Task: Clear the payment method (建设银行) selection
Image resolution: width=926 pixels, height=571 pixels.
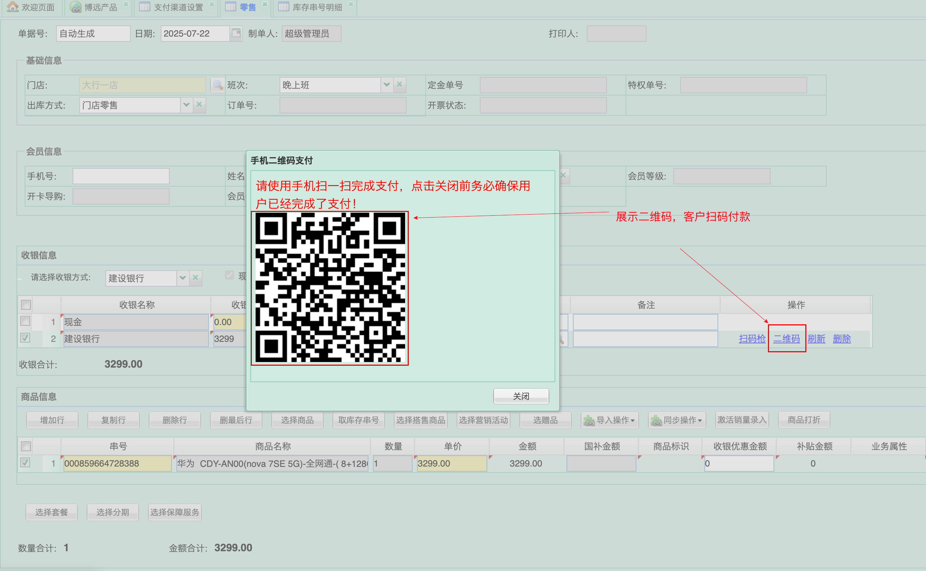Action: pos(195,278)
